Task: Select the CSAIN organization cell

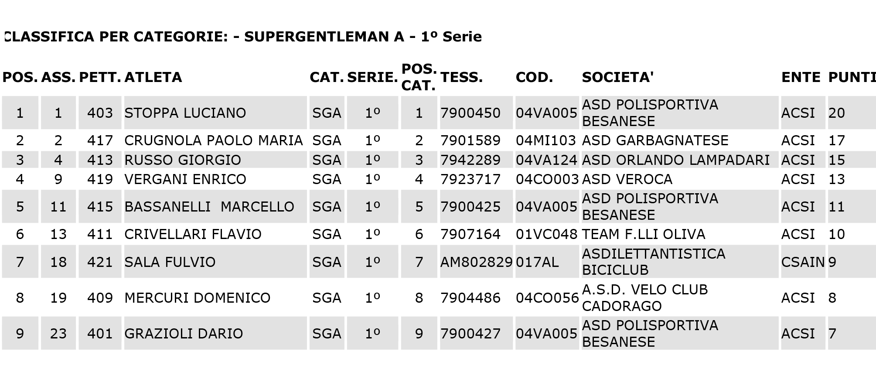Action: 803,262
